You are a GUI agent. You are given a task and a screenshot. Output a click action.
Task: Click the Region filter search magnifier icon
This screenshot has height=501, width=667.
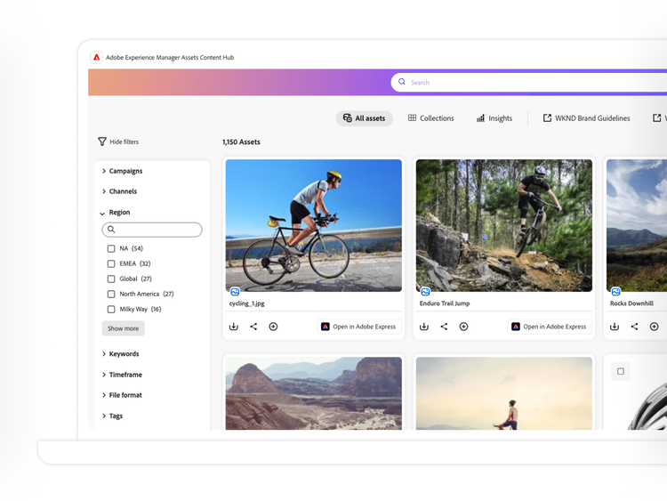[x=111, y=230]
